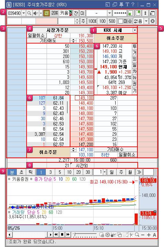Switch chart to the 틱 tab

click(x=30, y=172)
